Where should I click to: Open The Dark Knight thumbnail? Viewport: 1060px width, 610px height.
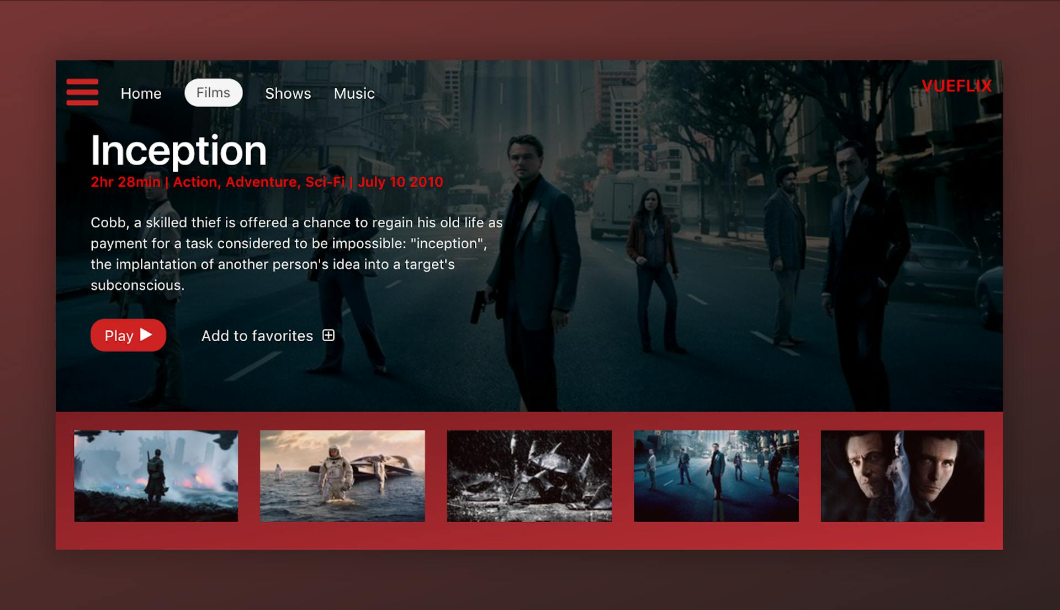coord(529,475)
